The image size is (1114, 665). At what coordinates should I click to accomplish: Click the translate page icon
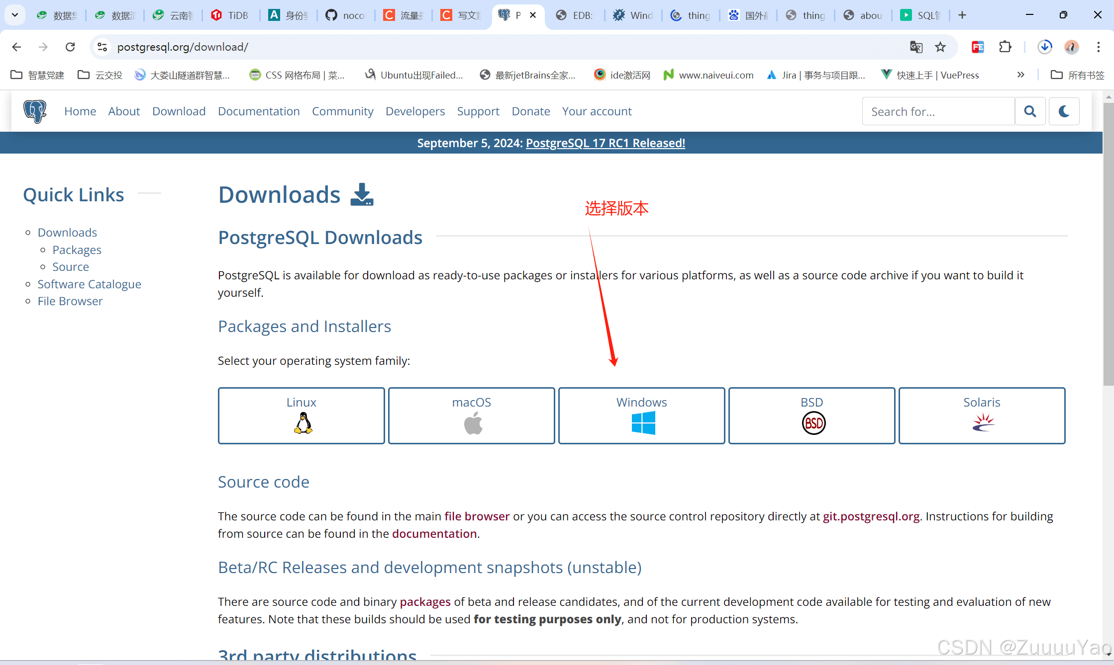[916, 47]
